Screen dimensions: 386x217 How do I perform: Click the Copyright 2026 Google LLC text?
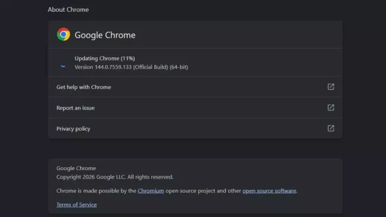115,177
